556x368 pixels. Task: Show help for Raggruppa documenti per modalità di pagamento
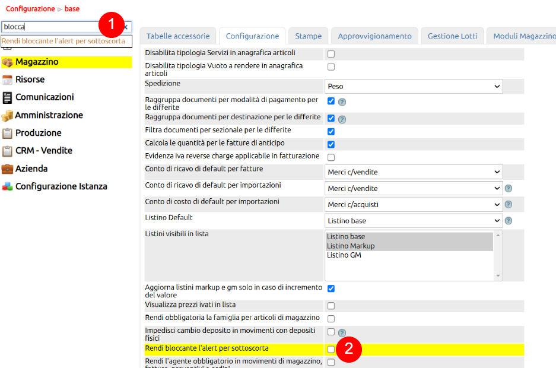tap(342, 102)
